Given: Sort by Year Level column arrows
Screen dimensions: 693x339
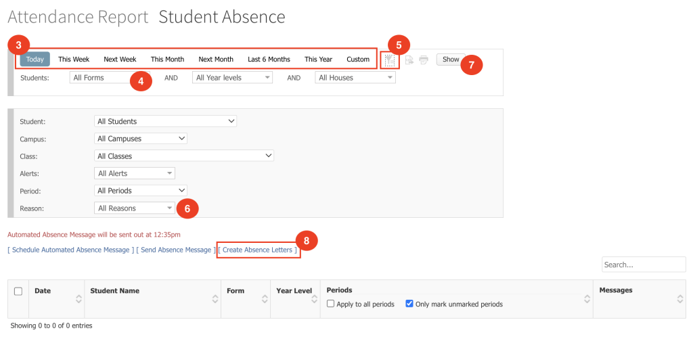Looking at the screenshot, I should tap(314, 299).
